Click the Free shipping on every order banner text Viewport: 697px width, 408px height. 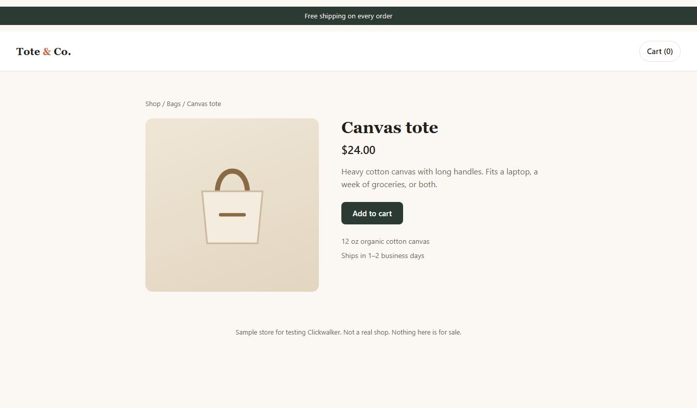(x=348, y=16)
